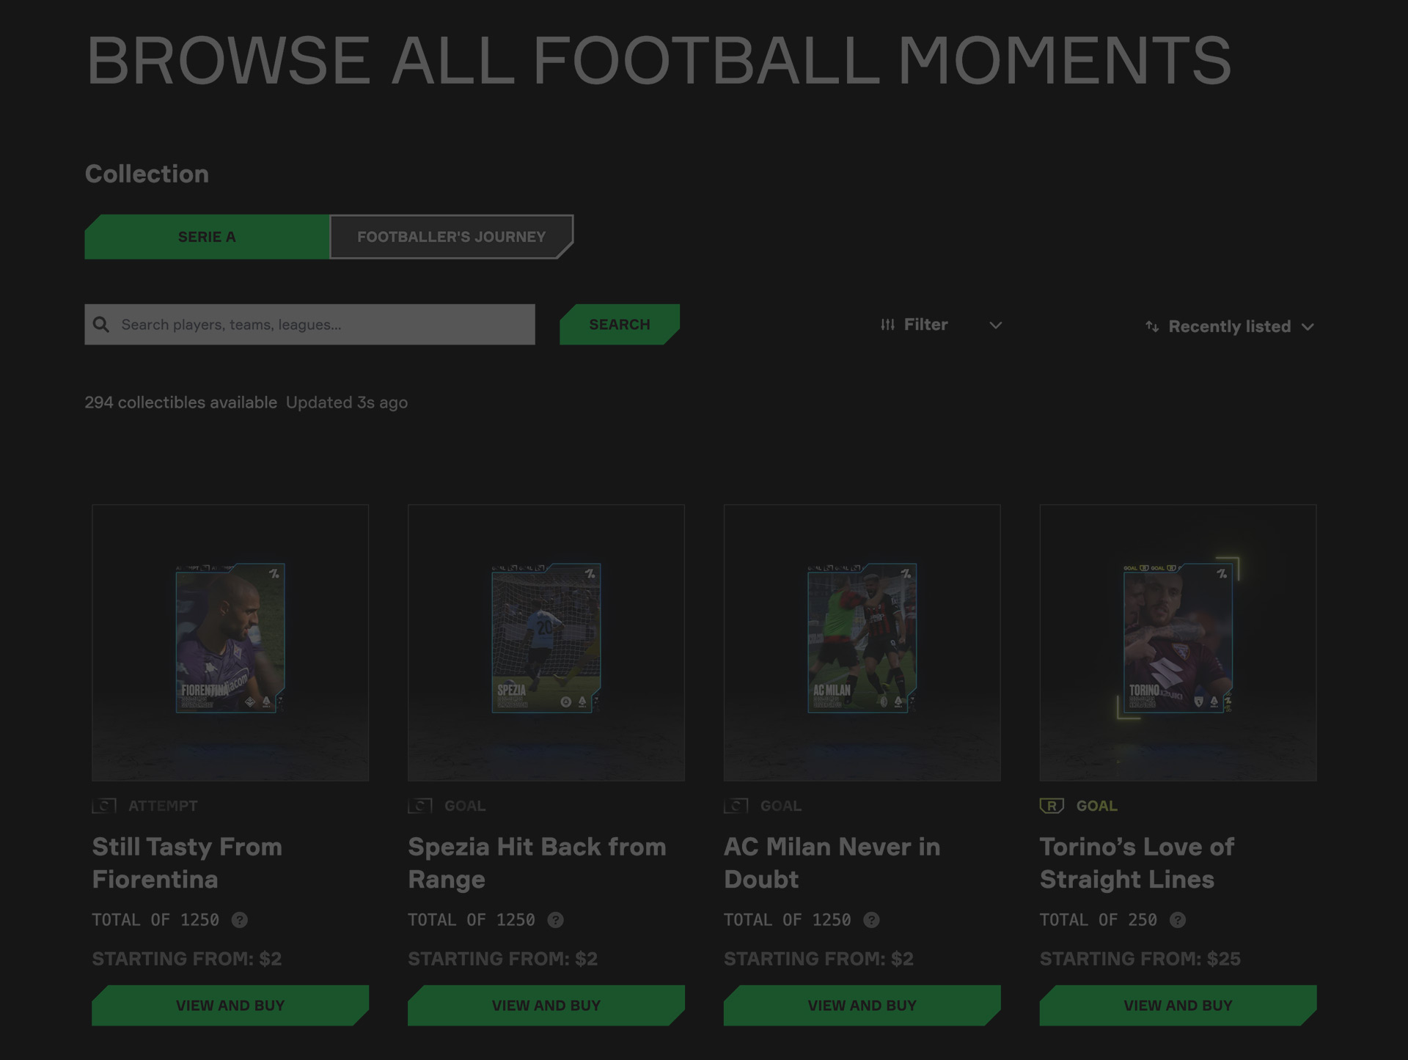Click help icon next to Spezia total
The width and height of the screenshot is (1408, 1060).
pos(556,920)
